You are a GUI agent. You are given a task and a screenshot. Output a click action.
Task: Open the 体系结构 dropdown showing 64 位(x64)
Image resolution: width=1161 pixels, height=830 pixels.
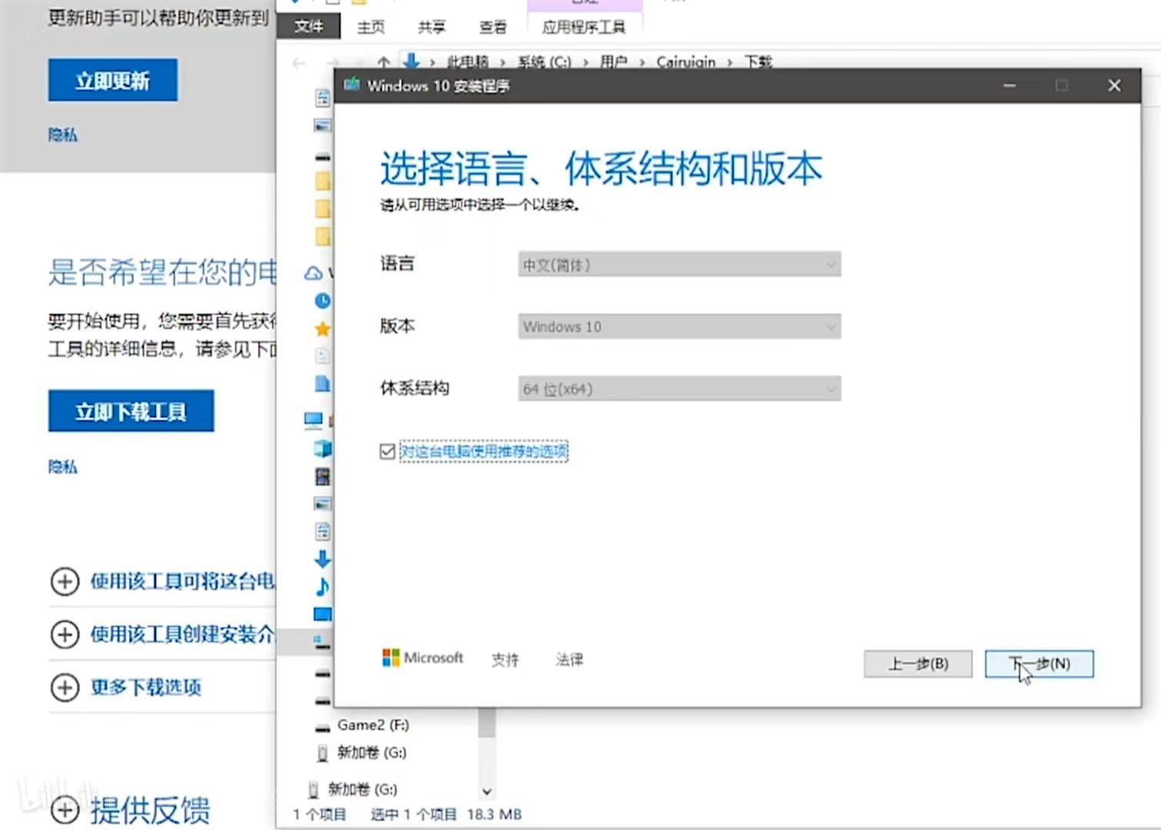pyautogui.click(x=679, y=389)
